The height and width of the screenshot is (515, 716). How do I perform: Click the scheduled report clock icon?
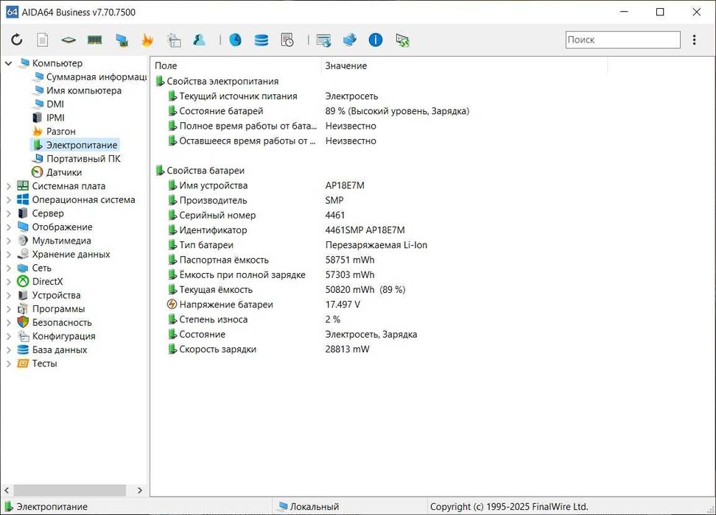point(287,40)
